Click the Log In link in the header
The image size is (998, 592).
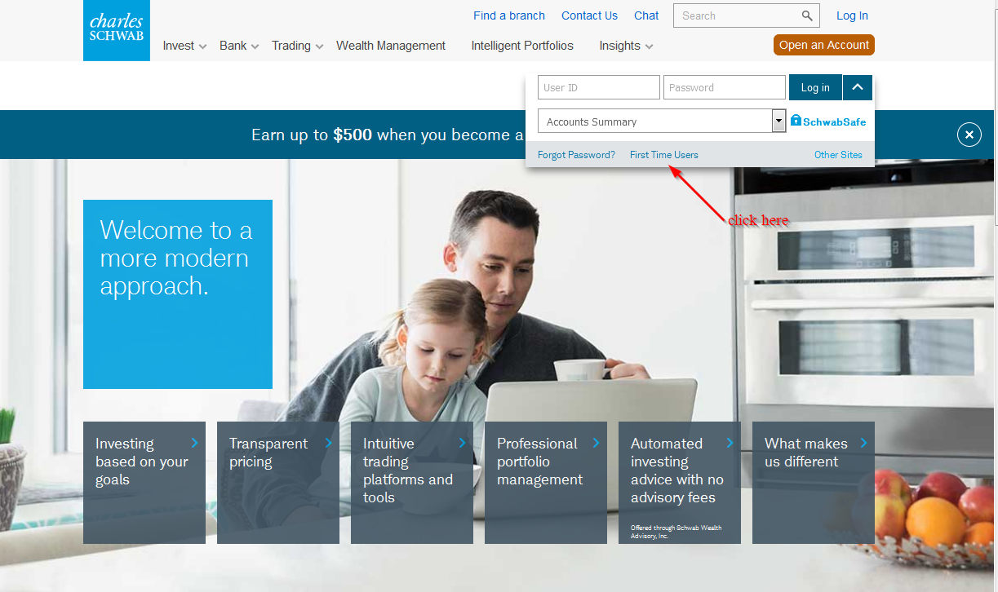coord(852,15)
